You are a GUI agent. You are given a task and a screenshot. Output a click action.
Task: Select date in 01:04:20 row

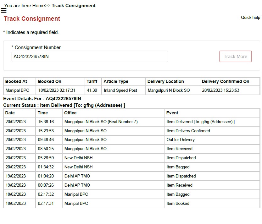[x=16, y=176]
